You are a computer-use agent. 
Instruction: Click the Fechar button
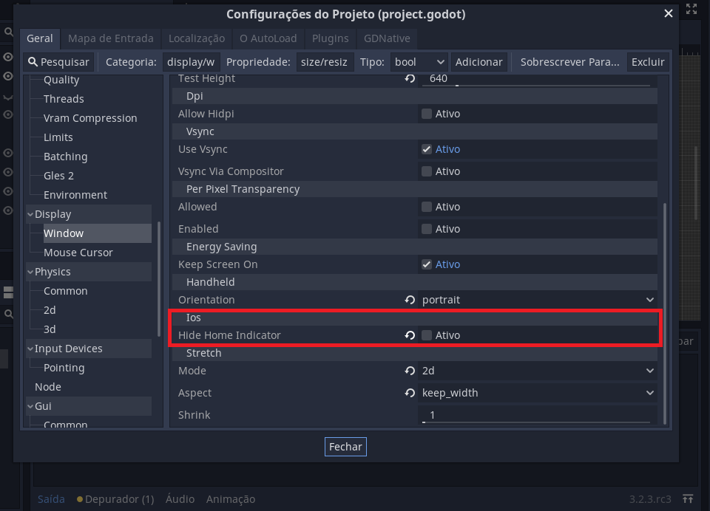point(345,447)
